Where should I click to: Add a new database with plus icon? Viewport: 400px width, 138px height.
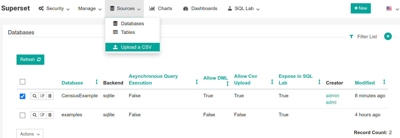[x=388, y=36]
